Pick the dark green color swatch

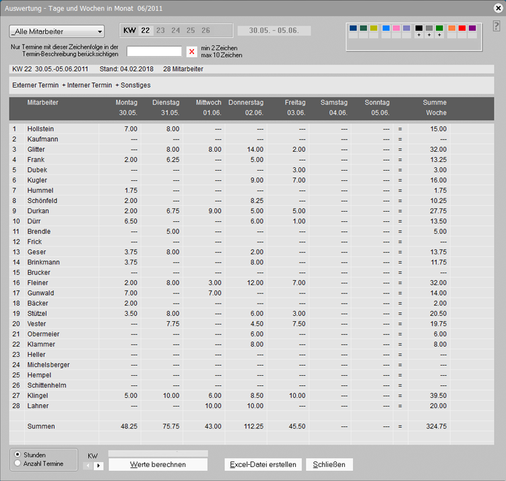pyautogui.click(x=363, y=28)
